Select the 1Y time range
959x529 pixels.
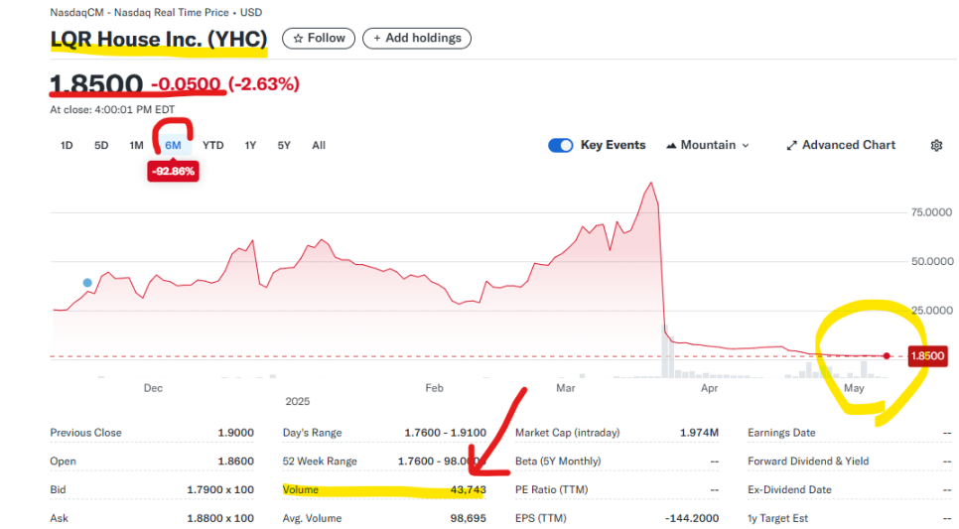[250, 146]
